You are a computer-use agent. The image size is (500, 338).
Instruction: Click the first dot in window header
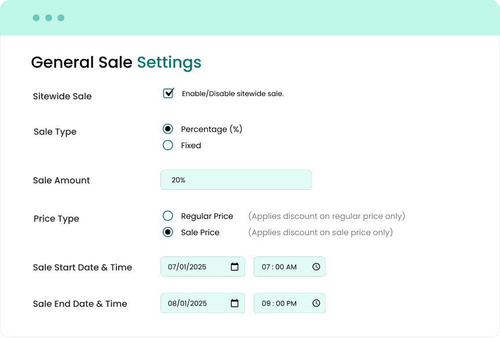tap(36, 18)
